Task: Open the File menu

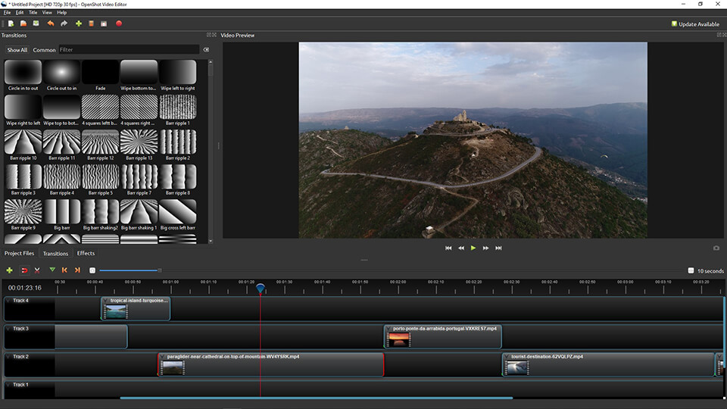Action: point(7,13)
